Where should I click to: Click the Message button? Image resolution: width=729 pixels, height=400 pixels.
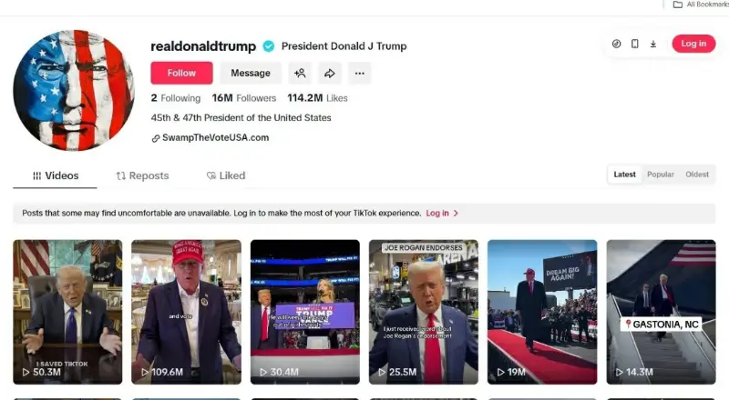pos(251,74)
